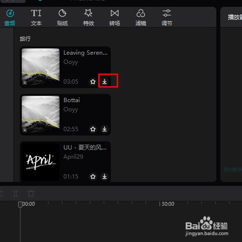The width and height of the screenshot is (242, 242).
Task: Click the split clip tool in timeline toolbar
Action: pos(15,194)
